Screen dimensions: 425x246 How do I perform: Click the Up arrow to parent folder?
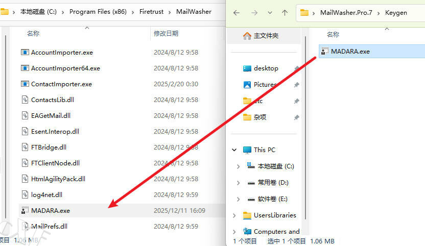285,13
